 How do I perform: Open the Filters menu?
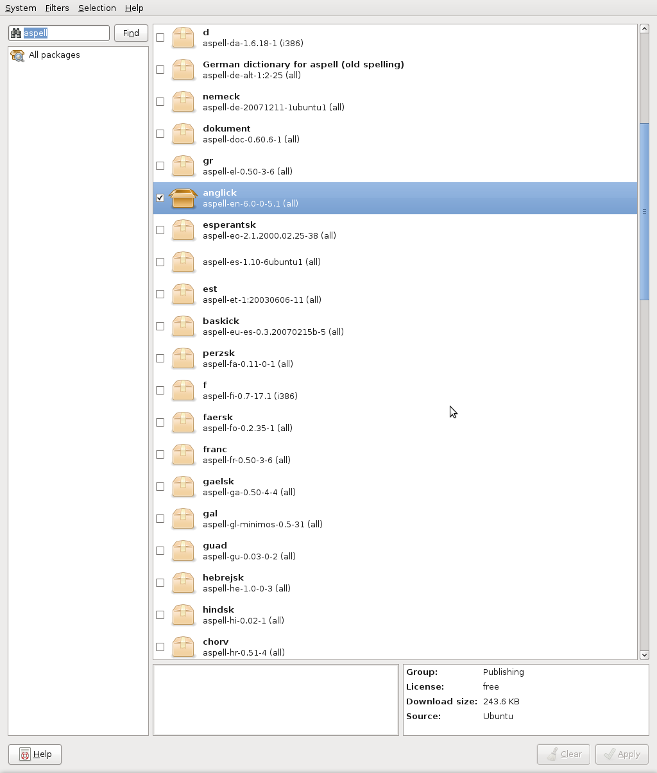click(57, 8)
